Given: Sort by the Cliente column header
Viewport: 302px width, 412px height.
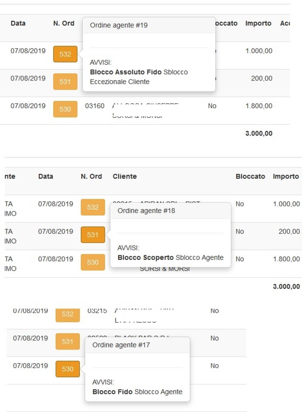Looking at the screenshot, I should tap(125, 176).
